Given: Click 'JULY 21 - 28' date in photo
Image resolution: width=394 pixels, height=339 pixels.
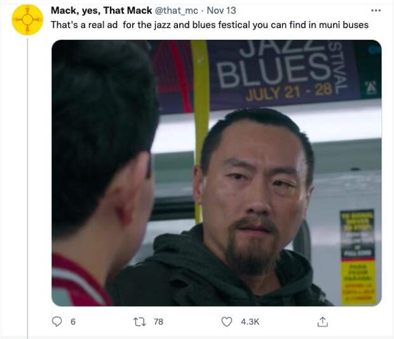Looking at the screenshot, I should (290, 92).
